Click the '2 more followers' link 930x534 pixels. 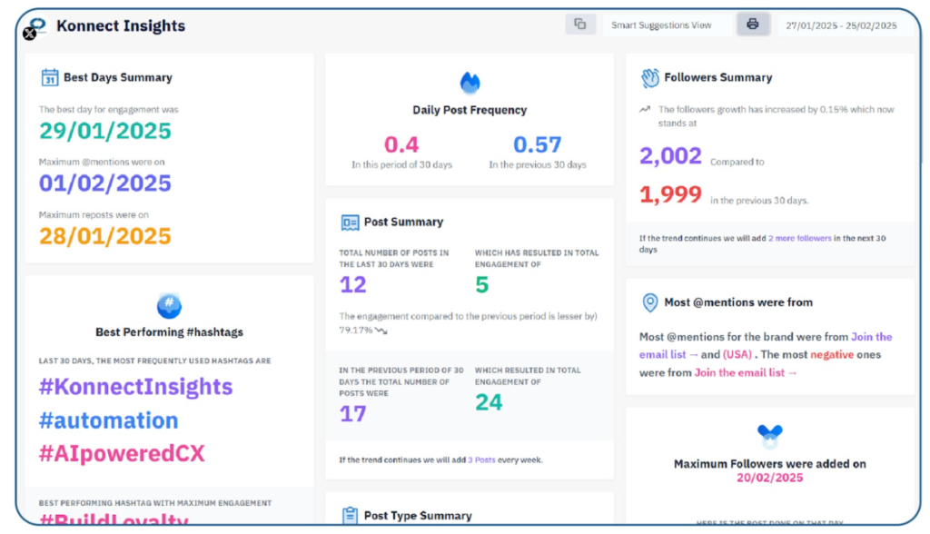point(799,239)
